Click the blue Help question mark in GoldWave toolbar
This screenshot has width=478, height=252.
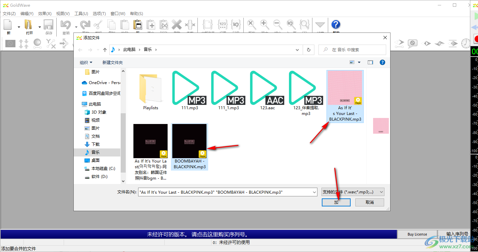[336, 25]
